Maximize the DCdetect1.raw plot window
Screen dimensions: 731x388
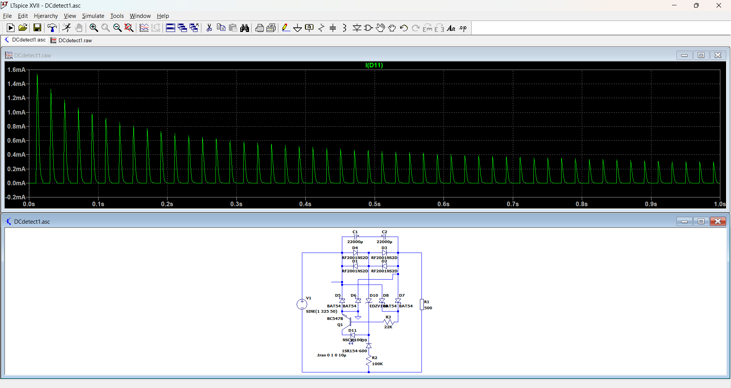(701, 55)
